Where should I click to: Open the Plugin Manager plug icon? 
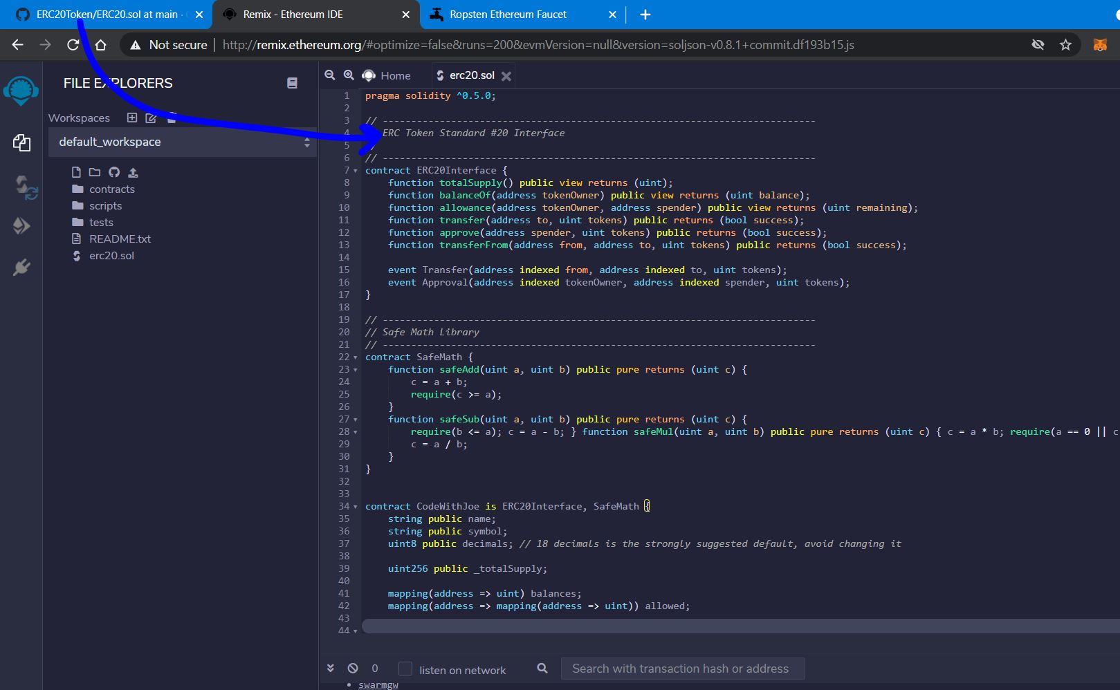21,267
